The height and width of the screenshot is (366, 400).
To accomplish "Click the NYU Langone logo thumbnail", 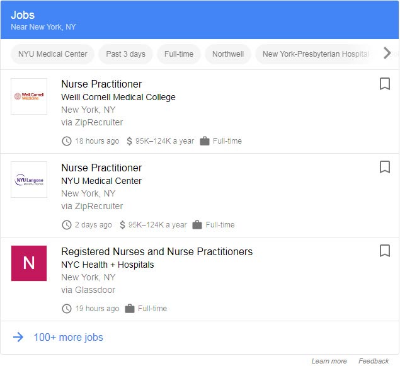I will click(29, 180).
